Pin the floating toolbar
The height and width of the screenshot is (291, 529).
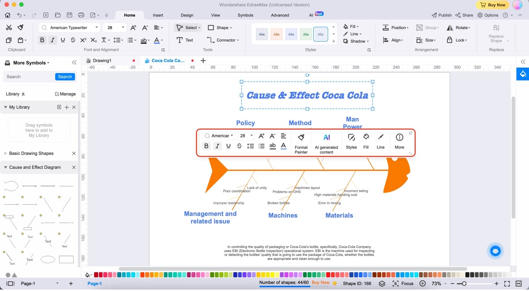point(410,133)
